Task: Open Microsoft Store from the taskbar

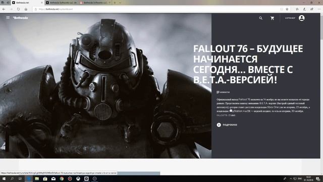Action: point(45,178)
